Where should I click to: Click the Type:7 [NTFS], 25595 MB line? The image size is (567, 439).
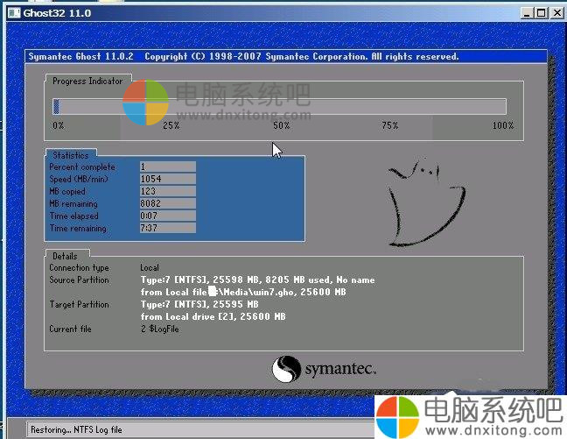coord(199,304)
